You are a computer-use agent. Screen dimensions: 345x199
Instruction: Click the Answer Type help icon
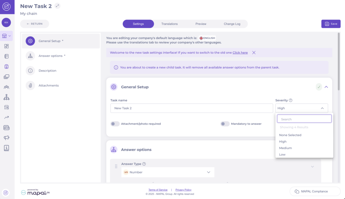coord(144,164)
